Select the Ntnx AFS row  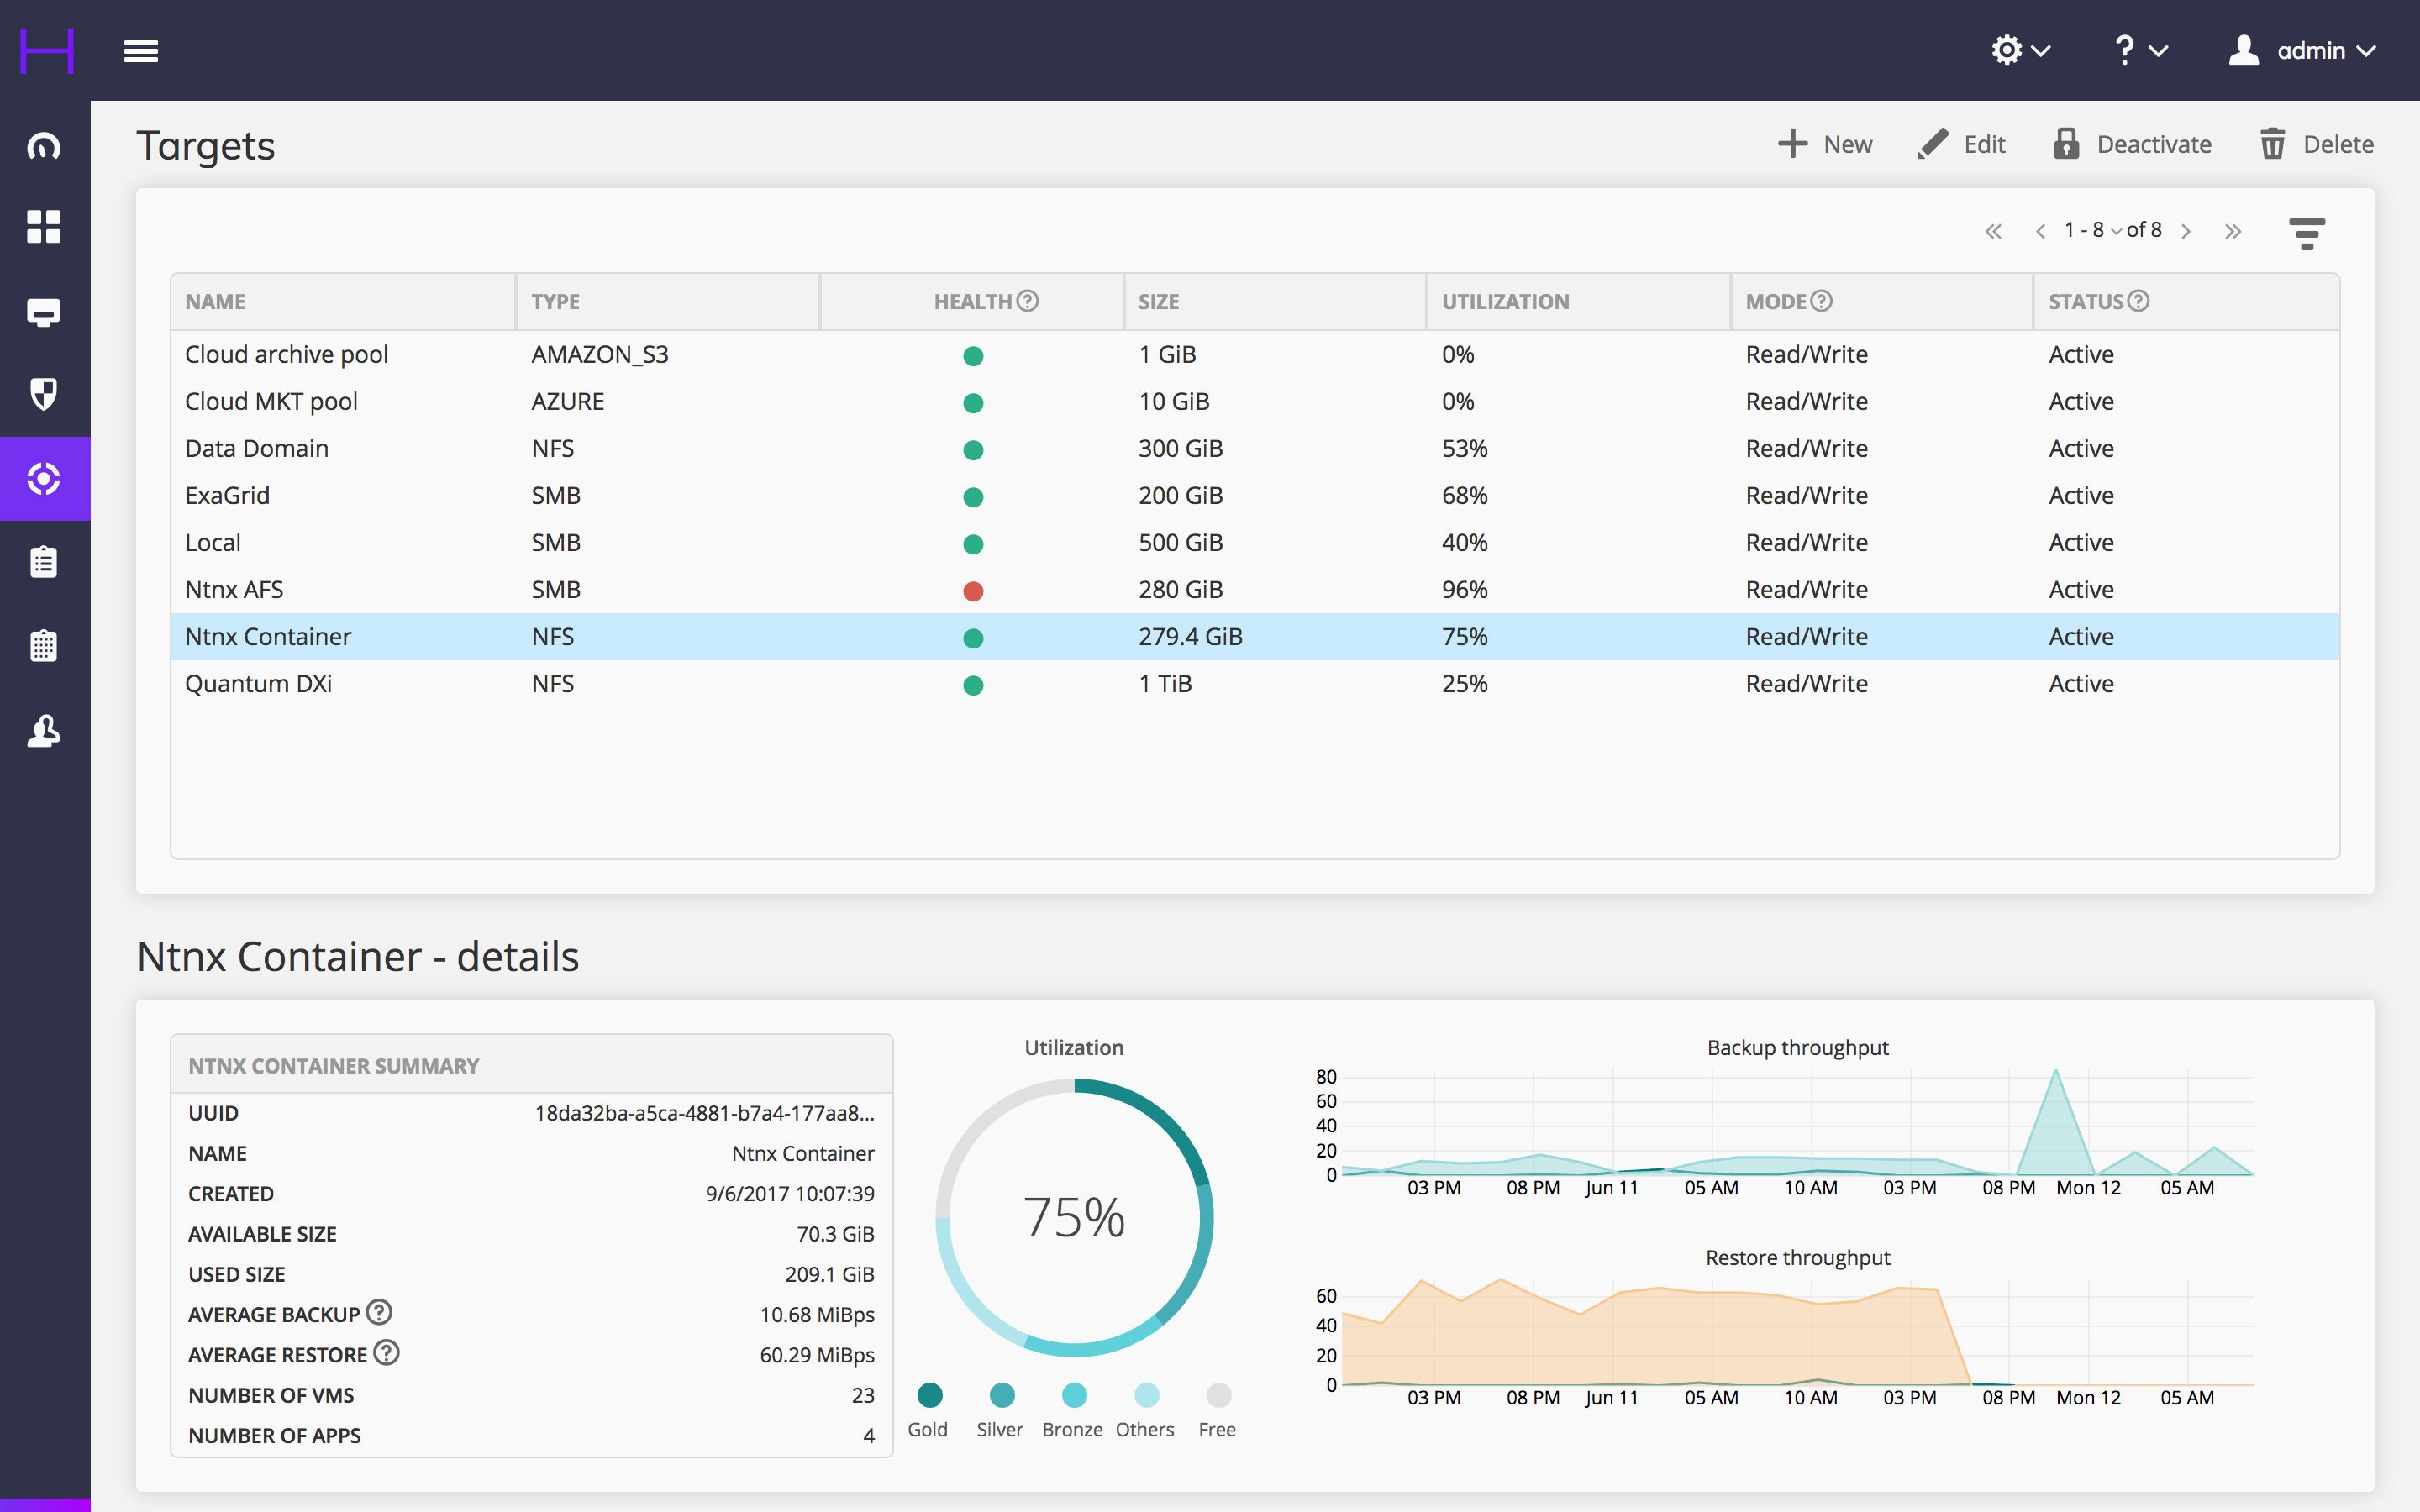coord(235,590)
